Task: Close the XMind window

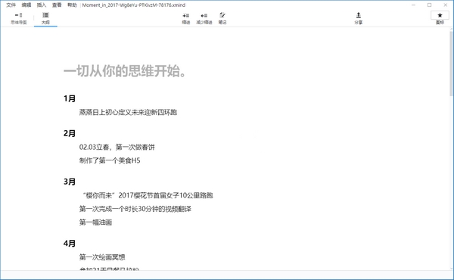Action: click(x=446, y=5)
